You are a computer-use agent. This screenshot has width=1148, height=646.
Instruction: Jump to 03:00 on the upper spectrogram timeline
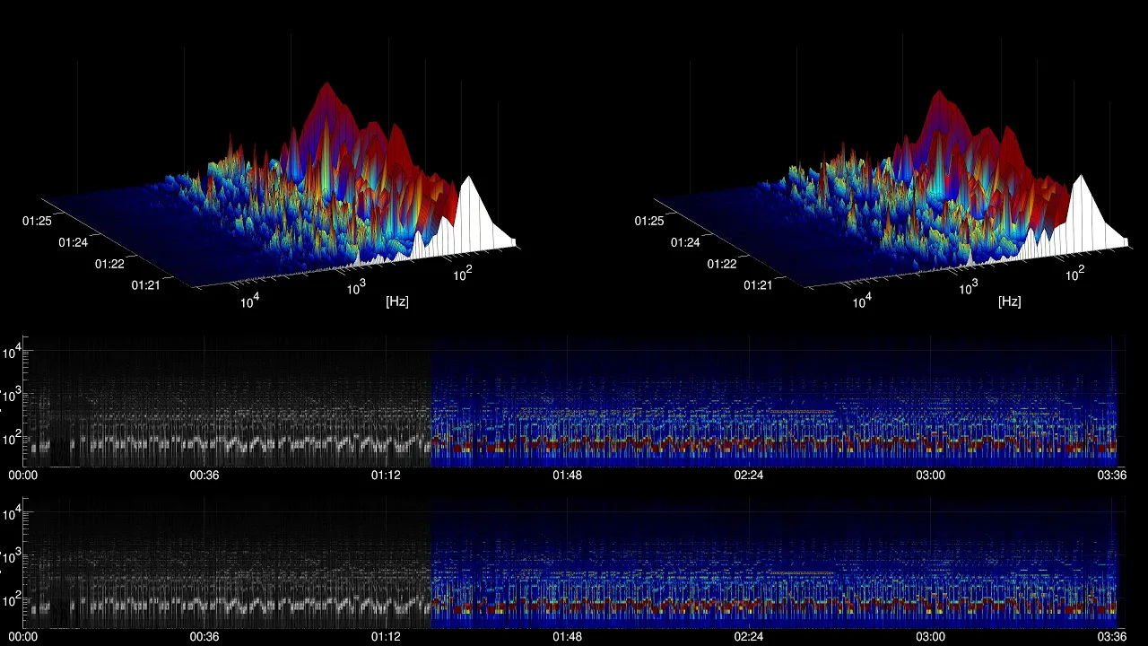930,476
